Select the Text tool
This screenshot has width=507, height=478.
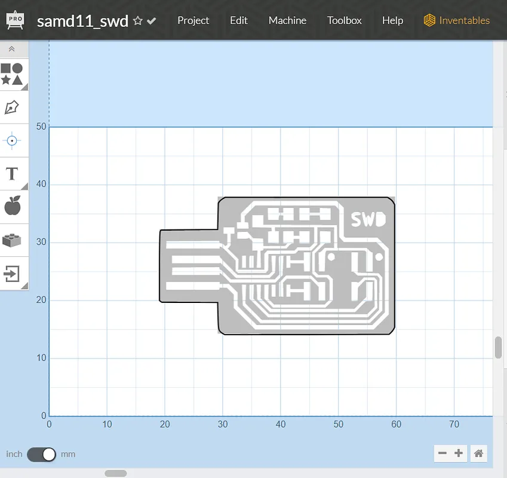coord(13,174)
